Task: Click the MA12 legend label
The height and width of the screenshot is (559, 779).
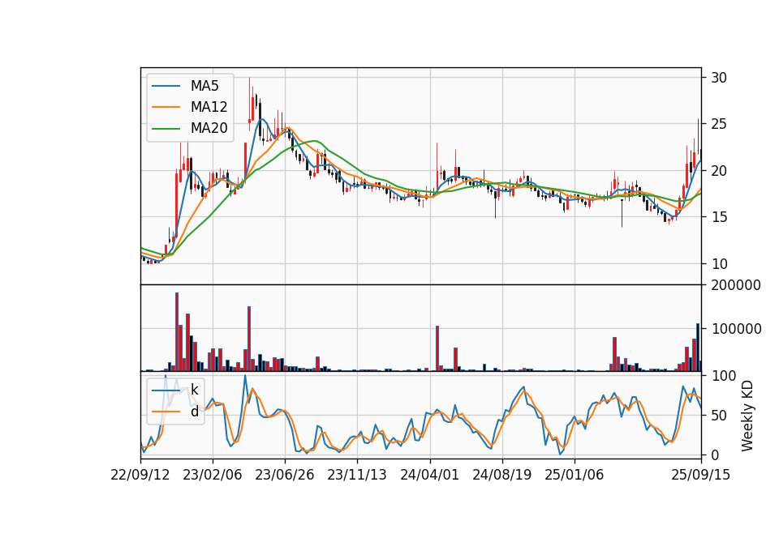Action: tap(209, 107)
